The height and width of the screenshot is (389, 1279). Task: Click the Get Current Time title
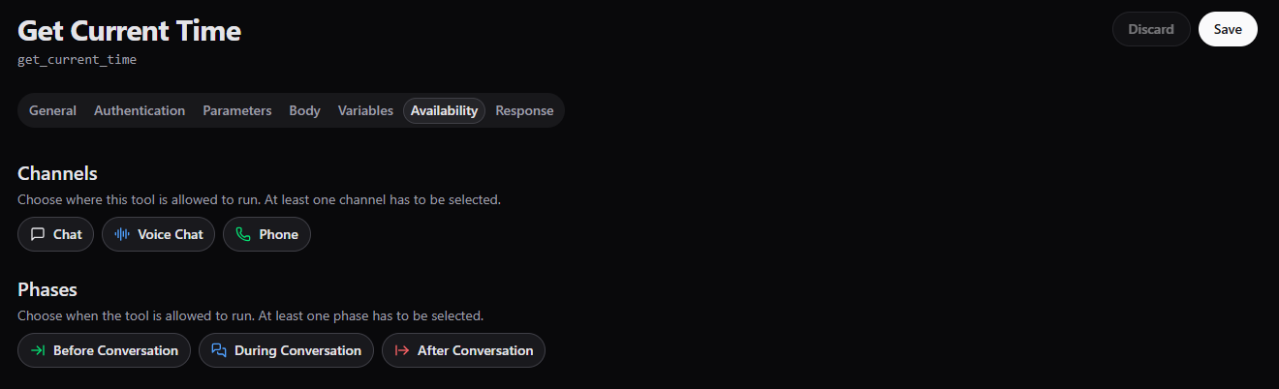click(x=130, y=31)
